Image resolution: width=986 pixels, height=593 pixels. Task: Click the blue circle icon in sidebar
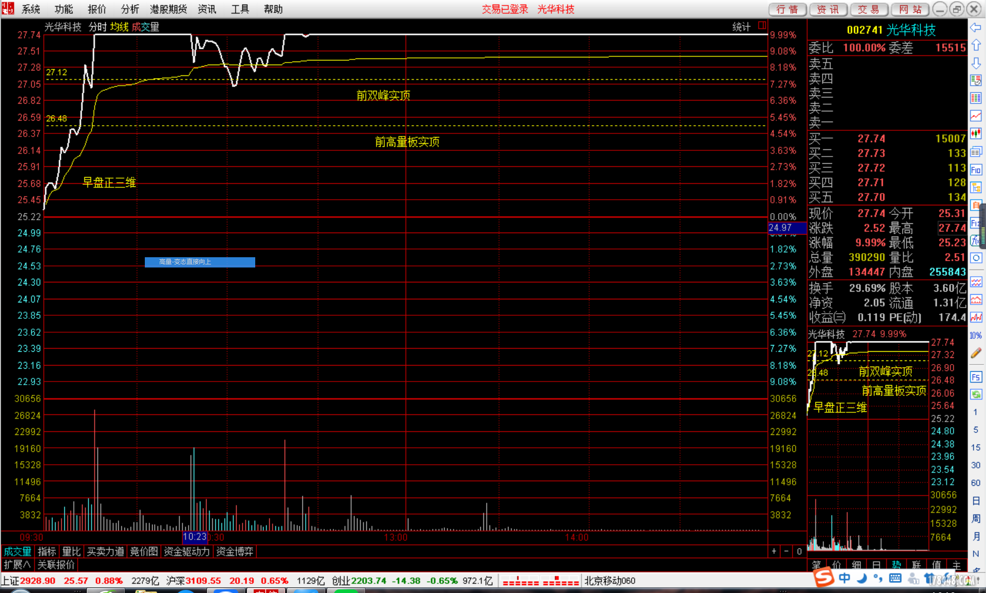(x=976, y=258)
